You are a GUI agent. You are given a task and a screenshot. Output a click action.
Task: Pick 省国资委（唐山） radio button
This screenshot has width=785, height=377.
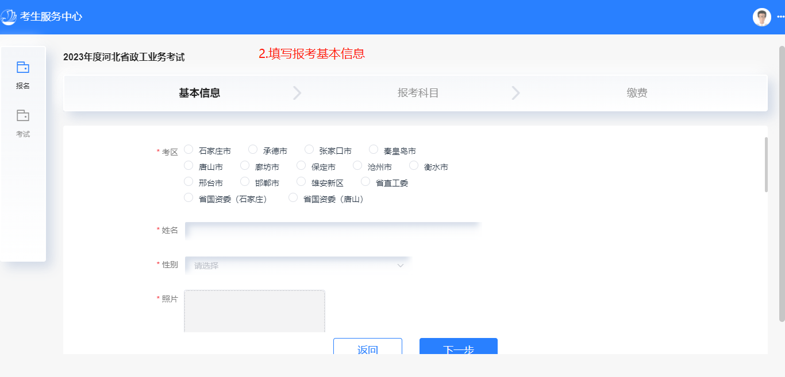coord(293,198)
